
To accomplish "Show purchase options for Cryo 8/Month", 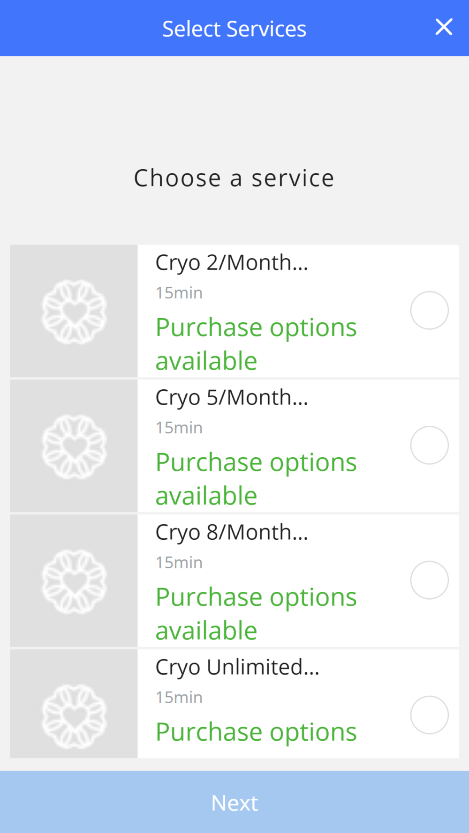I will (x=256, y=614).
